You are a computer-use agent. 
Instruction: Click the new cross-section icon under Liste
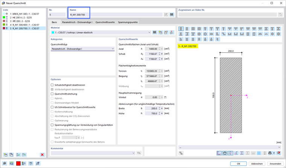tap(6, 155)
